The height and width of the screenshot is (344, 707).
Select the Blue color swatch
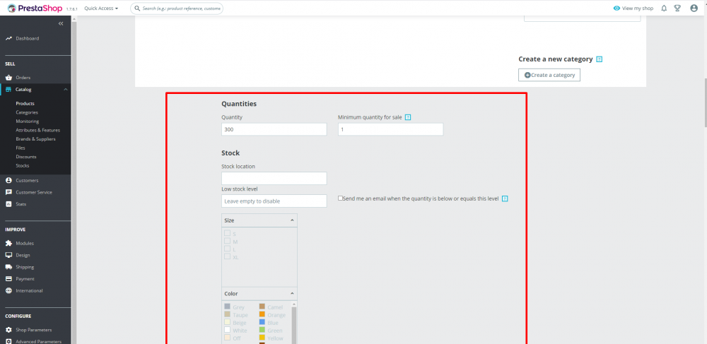(x=262, y=322)
